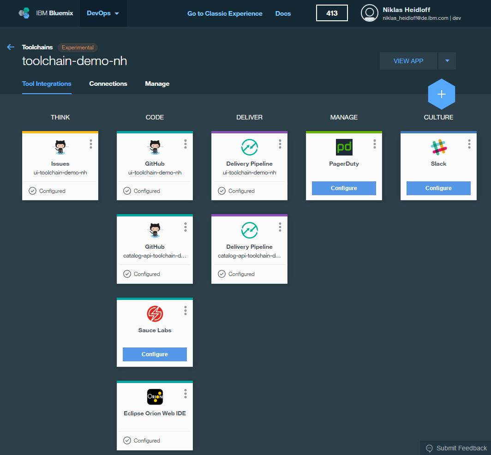The height and width of the screenshot is (455, 491).
Task: Click the Sauce Labs card title
Action: [155, 330]
